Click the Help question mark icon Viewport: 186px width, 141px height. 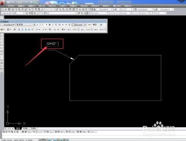tap(90, 9)
